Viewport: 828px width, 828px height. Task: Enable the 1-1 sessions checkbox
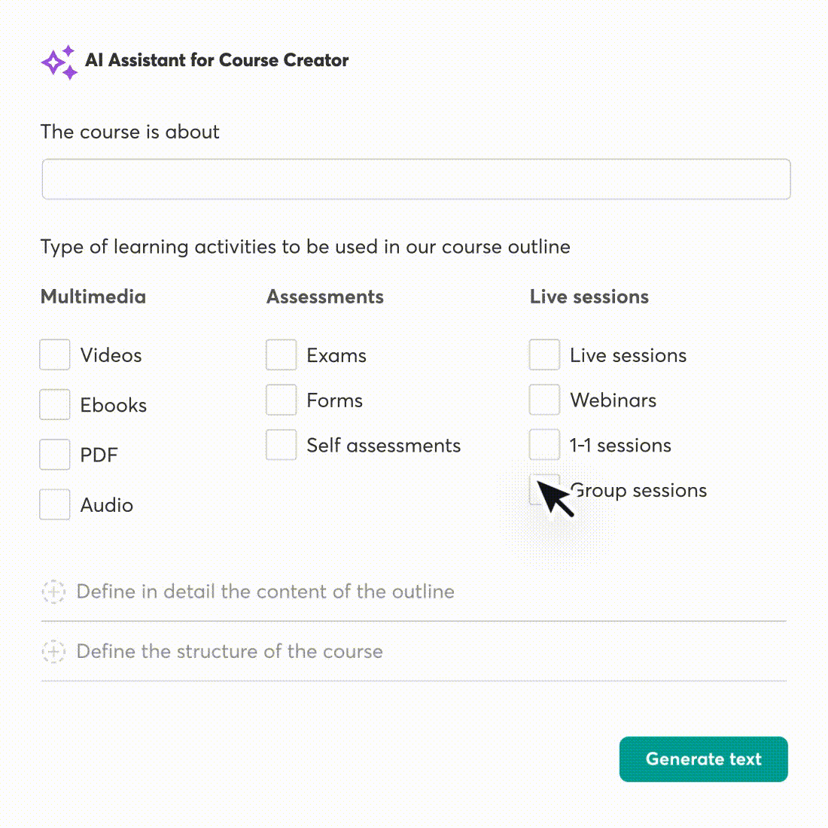(x=544, y=445)
